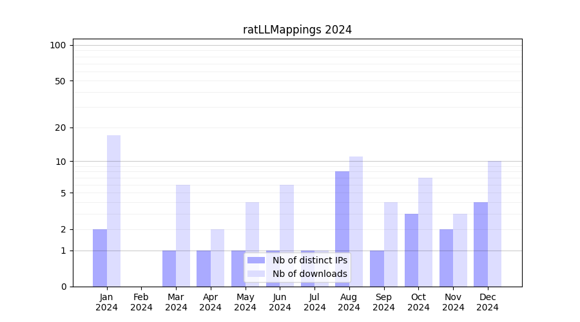This screenshot has height=322, width=580.
Task: Click the 'Nb of downloads' legend swatch
Action: tap(256, 274)
